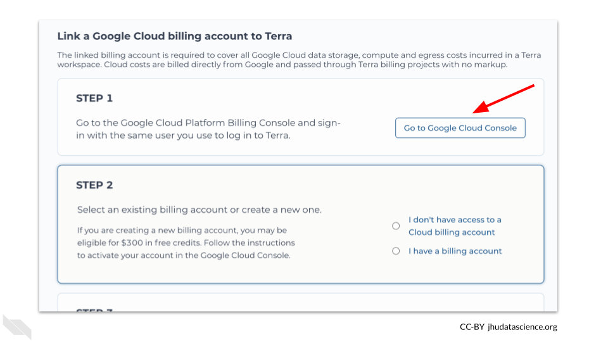
Task: Select the "I don't have access to a Cloud billing account" radio button
Action: click(x=395, y=225)
